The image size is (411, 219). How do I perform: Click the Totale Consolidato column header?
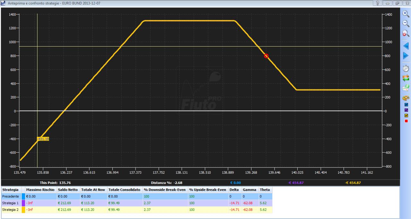pyautogui.click(x=125, y=190)
